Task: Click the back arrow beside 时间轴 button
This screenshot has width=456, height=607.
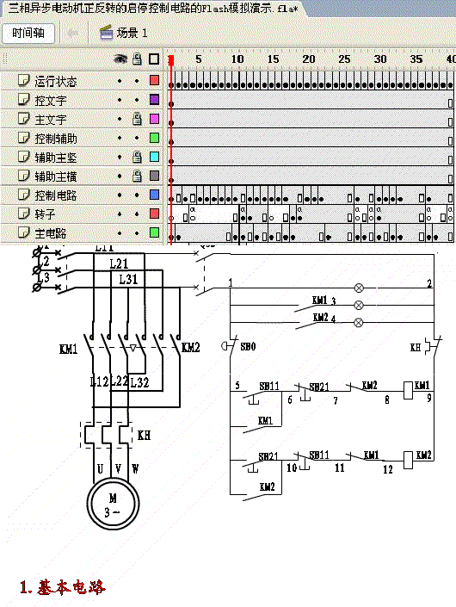Action: pos(72,33)
